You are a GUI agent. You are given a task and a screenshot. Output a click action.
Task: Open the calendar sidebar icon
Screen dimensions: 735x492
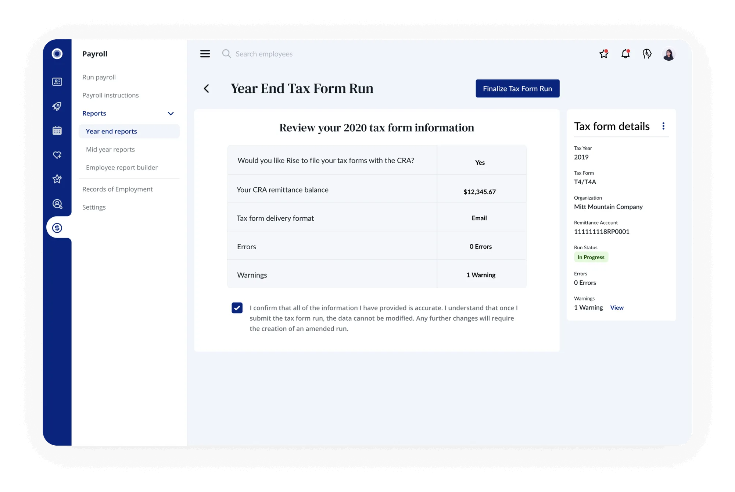(x=57, y=131)
